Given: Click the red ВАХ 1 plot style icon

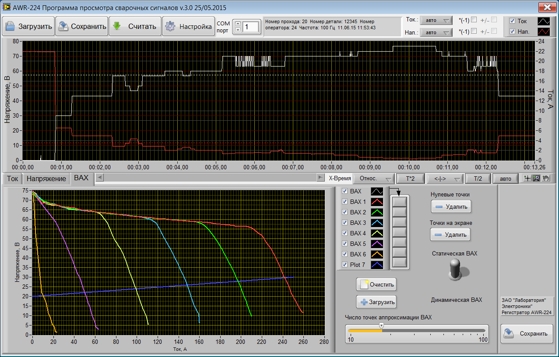Looking at the screenshot, I should (x=377, y=202).
